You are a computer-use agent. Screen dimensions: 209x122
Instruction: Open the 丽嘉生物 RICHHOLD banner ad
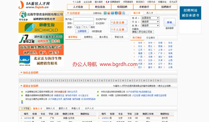click(41, 27)
